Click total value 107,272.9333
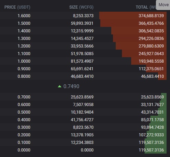The width and height of the screenshot is (170, 157). pos(151,135)
